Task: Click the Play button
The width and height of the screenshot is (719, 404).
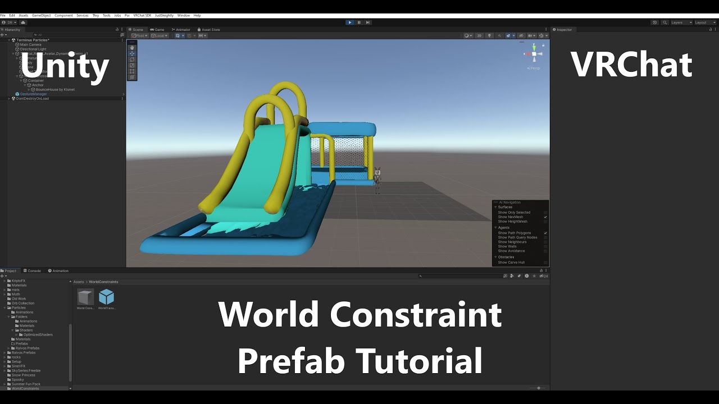Action: coord(349,22)
